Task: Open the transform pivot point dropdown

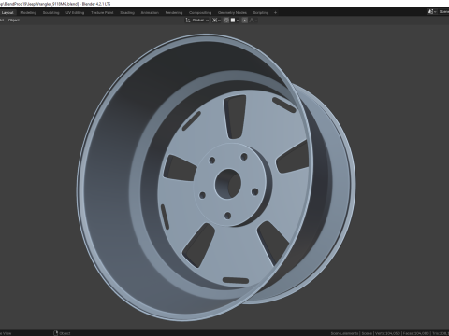Action: [216, 21]
